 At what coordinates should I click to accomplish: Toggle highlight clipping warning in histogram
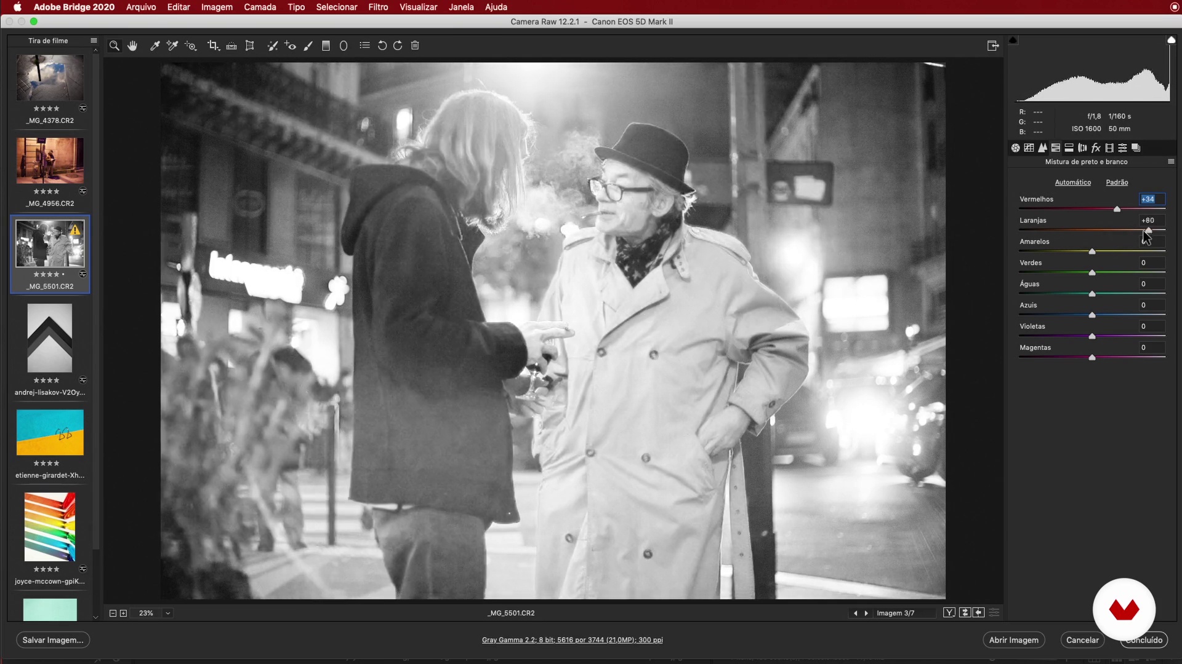click(1171, 41)
